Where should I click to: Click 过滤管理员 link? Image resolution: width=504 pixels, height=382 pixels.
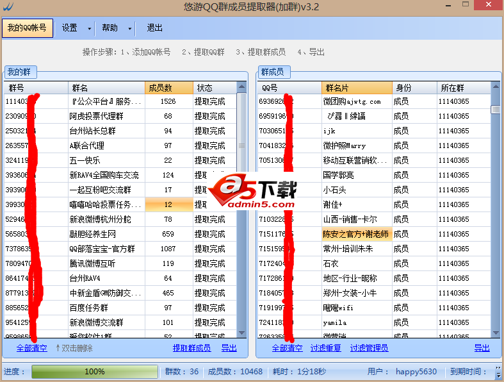pos(369,348)
